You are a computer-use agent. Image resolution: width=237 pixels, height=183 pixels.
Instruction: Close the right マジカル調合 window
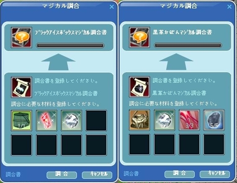[229, 7]
